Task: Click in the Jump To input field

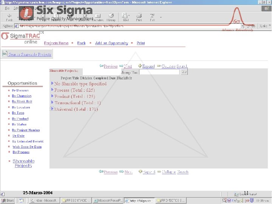Action: coord(159,72)
